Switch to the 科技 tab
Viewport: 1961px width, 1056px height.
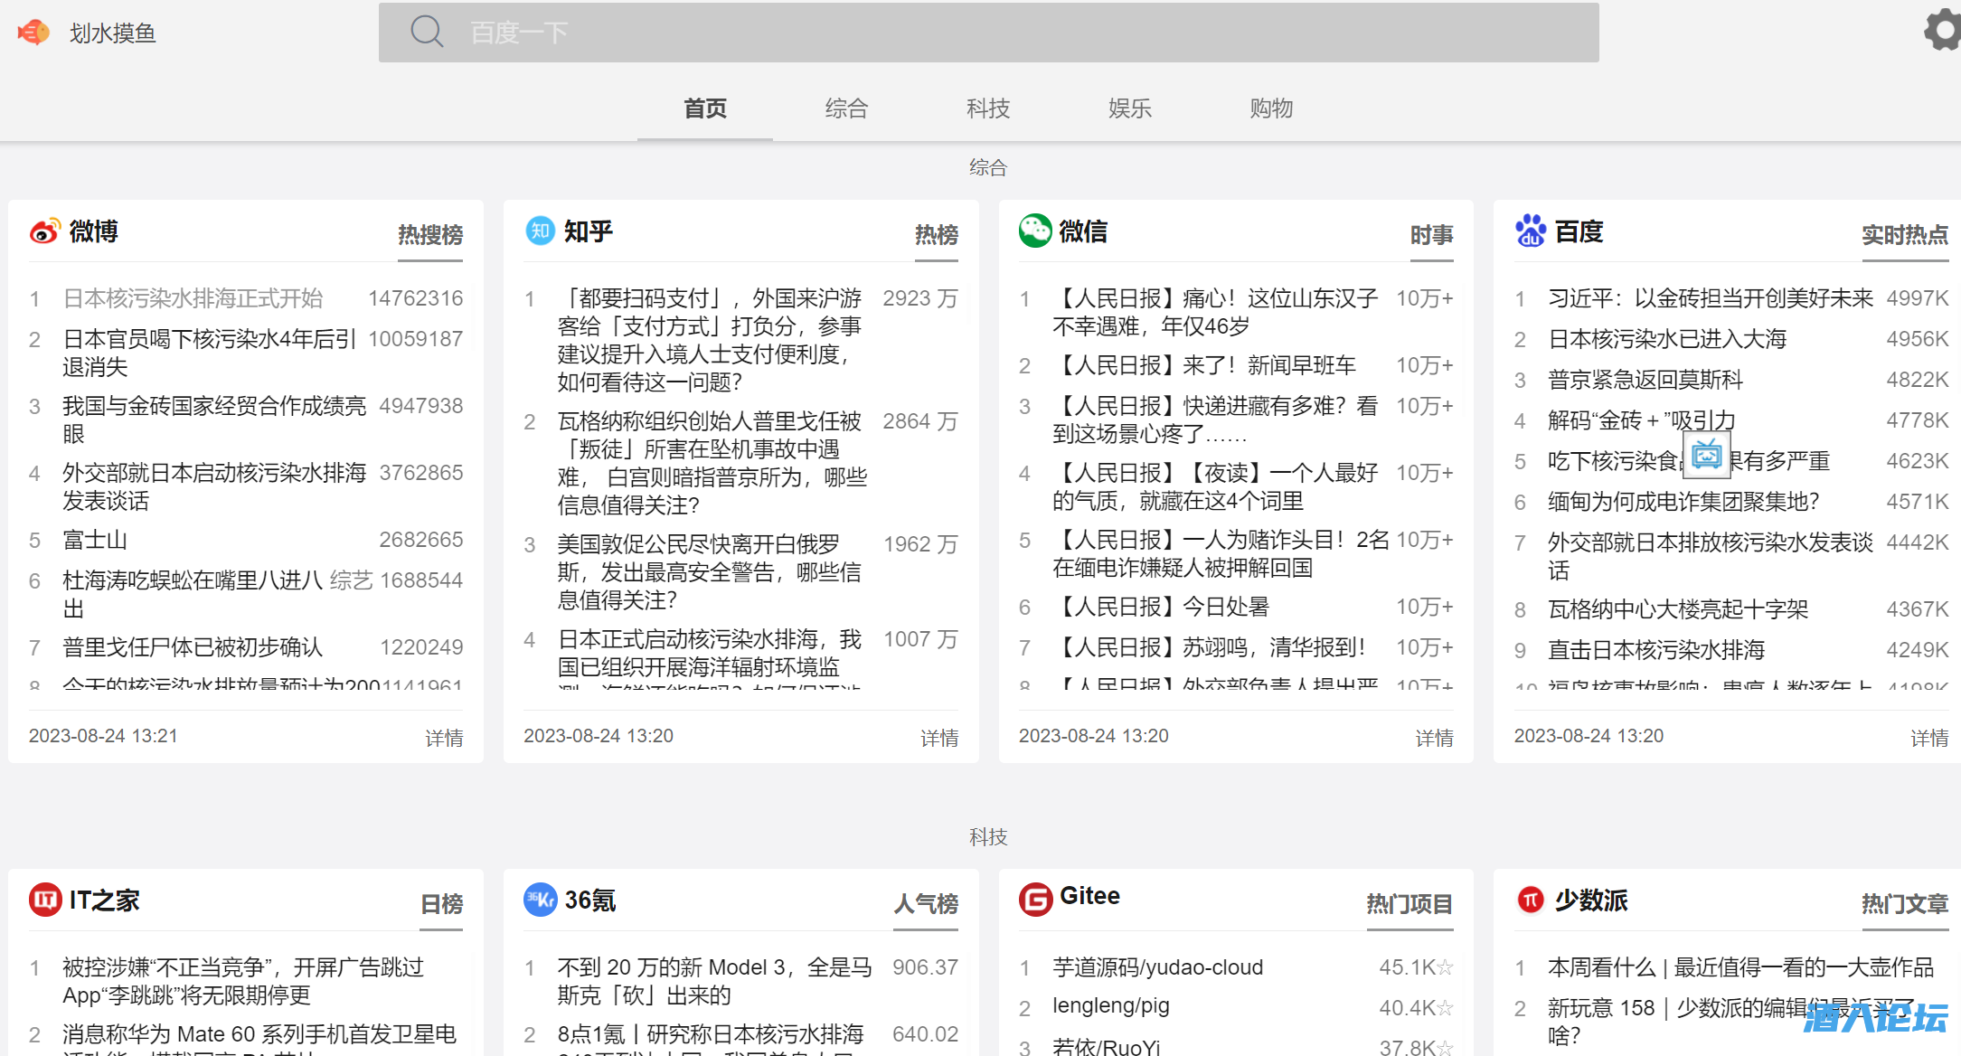pyautogui.click(x=987, y=108)
